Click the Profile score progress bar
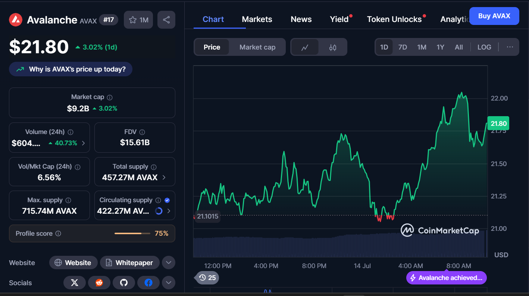This screenshot has height=296, width=529. click(x=132, y=233)
